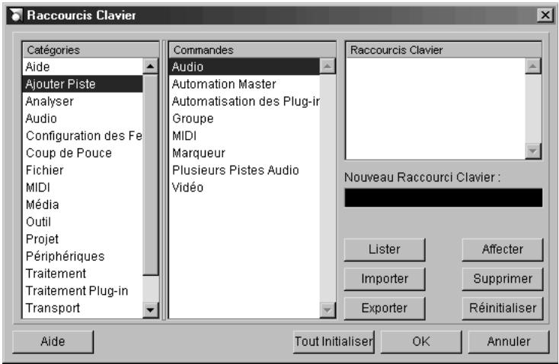Select Marqueur command
This screenshot has height=364, width=559.
point(244,153)
